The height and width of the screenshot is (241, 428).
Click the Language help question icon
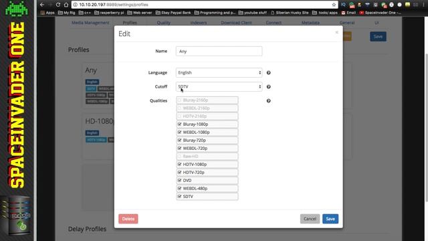pyautogui.click(x=269, y=73)
